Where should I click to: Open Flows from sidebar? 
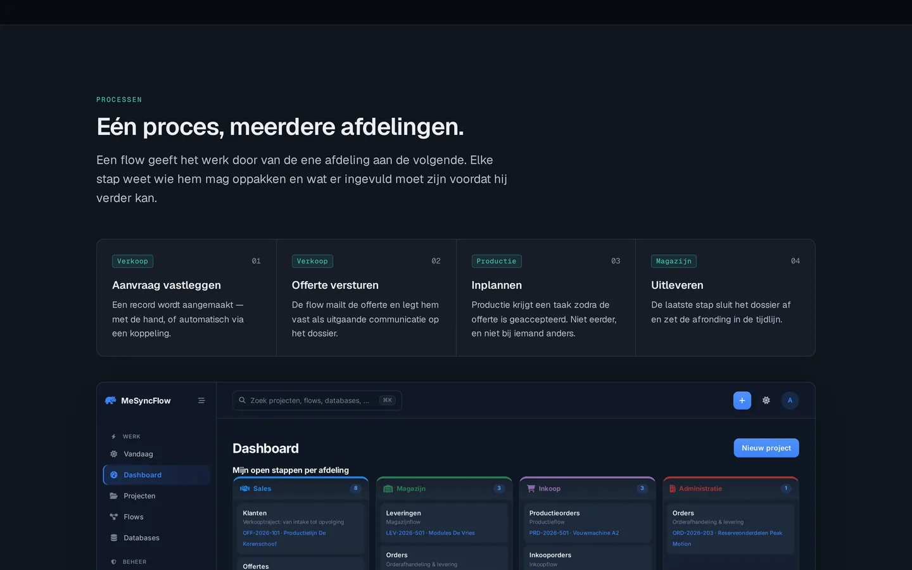click(x=156, y=517)
